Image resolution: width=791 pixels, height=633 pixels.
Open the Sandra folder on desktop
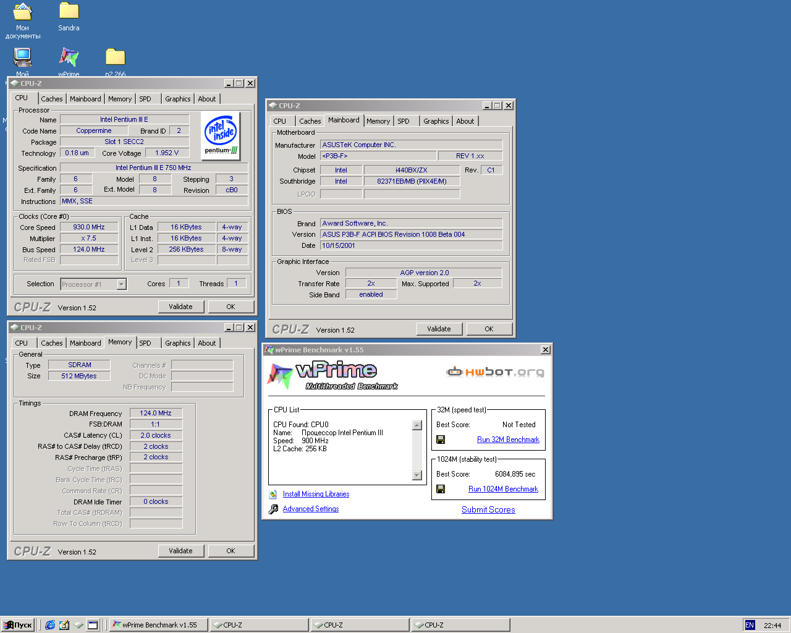[69, 12]
